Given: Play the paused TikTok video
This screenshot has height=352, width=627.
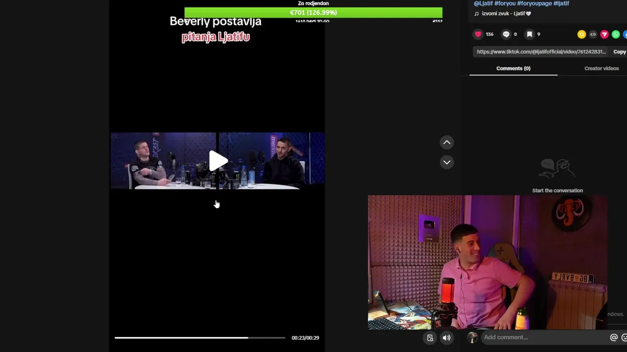Looking at the screenshot, I should pos(217,161).
